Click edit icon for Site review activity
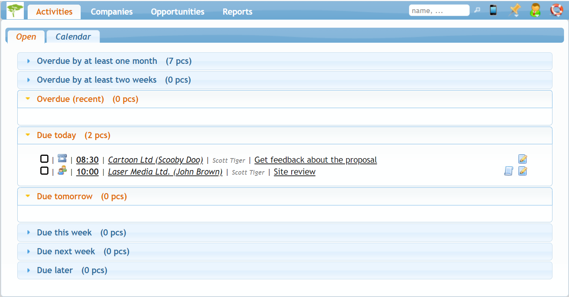 523,171
